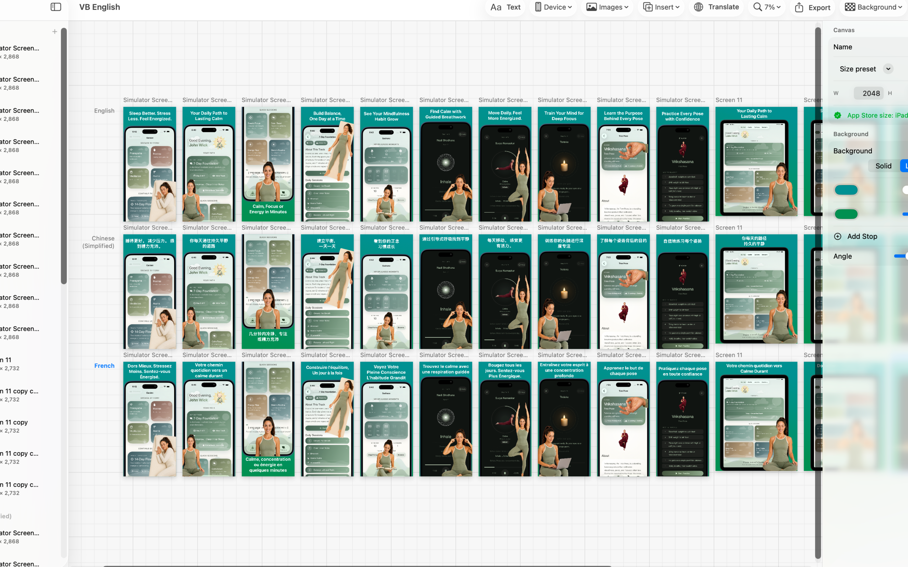The width and height of the screenshot is (908, 567).
Task: Open the Images dropdown menu
Action: coord(607,7)
